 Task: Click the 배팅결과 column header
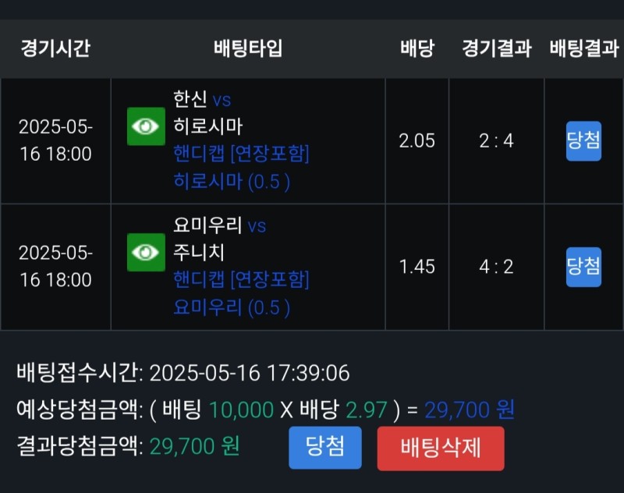[583, 48]
